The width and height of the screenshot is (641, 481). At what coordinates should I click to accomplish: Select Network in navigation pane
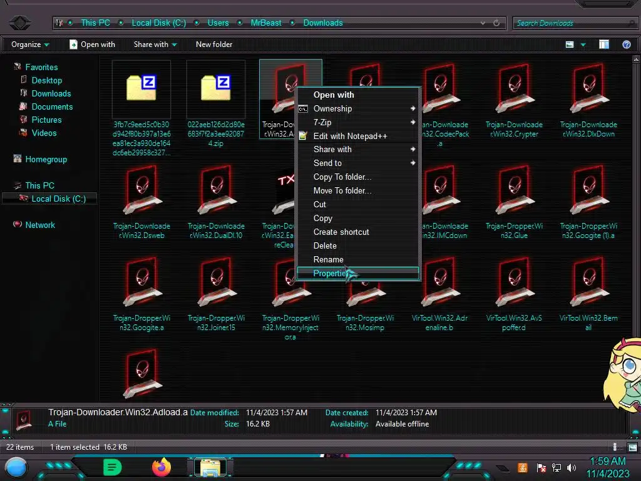pyautogui.click(x=39, y=225)
